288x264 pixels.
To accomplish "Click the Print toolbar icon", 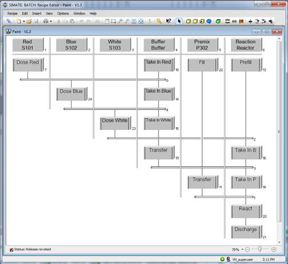I will (46, 21).
